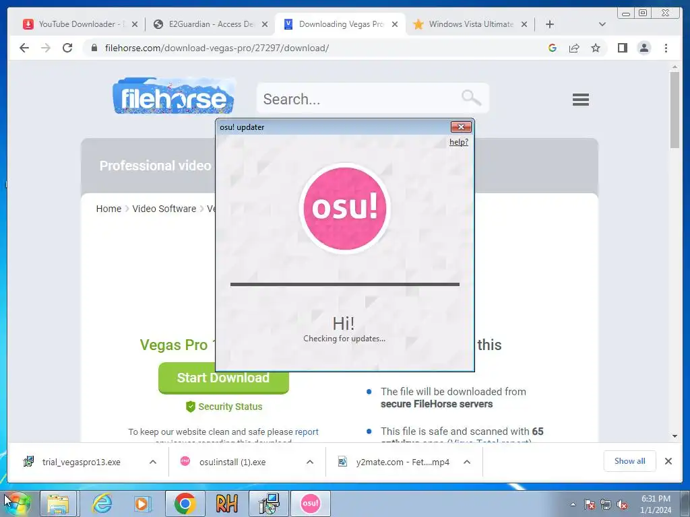Screen dimensions: 690x517
Task: Click the installer taskbar icon
Action: tap(269, 504)
